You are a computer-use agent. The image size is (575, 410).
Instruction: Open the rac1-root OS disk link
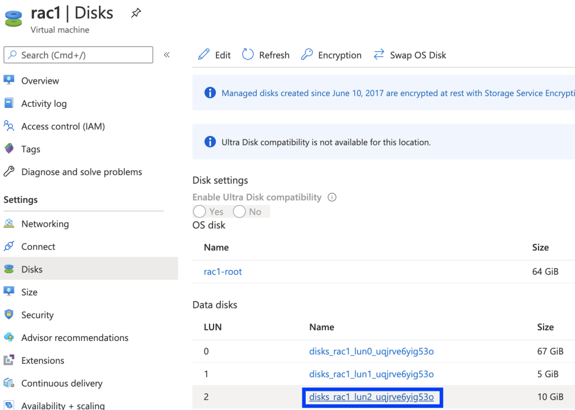pyautogui.click(x=223, y=272)
